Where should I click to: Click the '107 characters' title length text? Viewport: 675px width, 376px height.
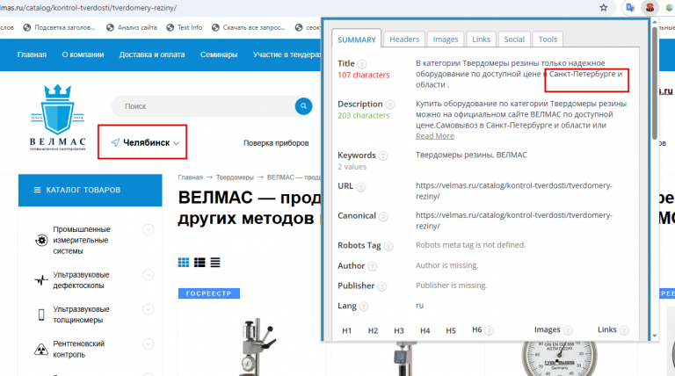point(363,75)
